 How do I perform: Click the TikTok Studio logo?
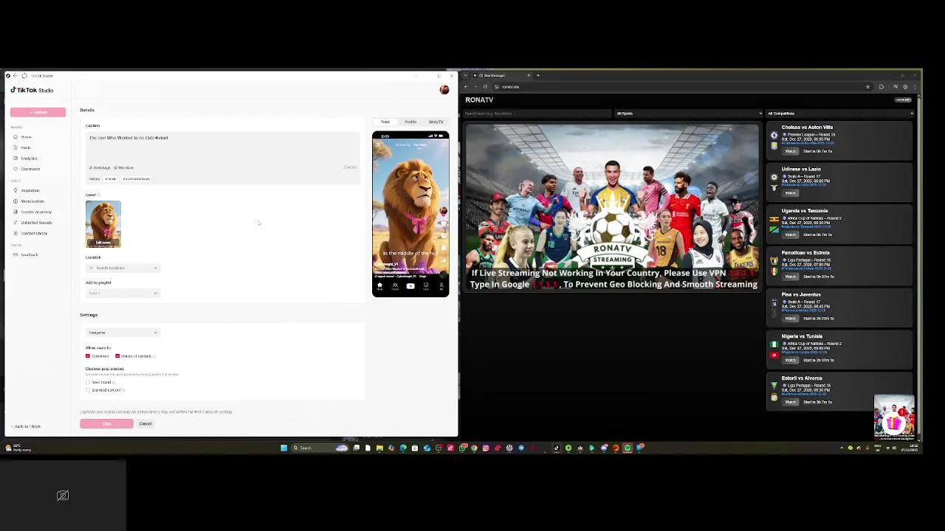tap(32, 90)
